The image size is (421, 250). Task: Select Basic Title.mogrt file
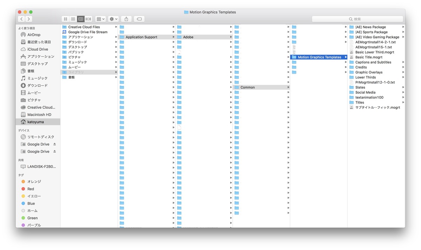(x=368, y=57)
